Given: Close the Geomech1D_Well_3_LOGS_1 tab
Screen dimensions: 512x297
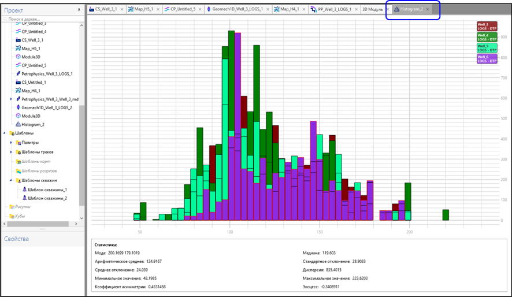Looking at the screenshot, I should pos(268,9).
